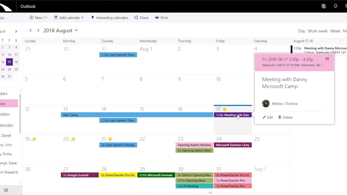The width and height of the screenshot is (347, 195).
Task: Select date 25 in mini calendar
Action: tap(16, 69)
